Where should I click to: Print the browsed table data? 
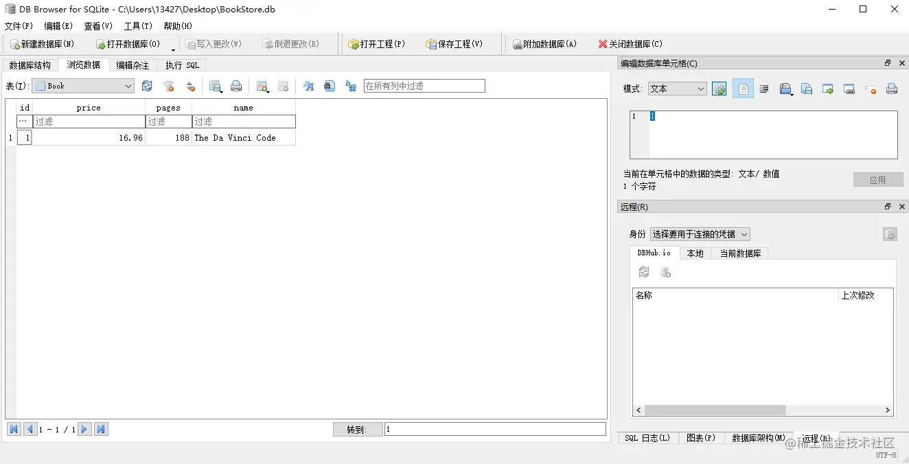(236, 86)
